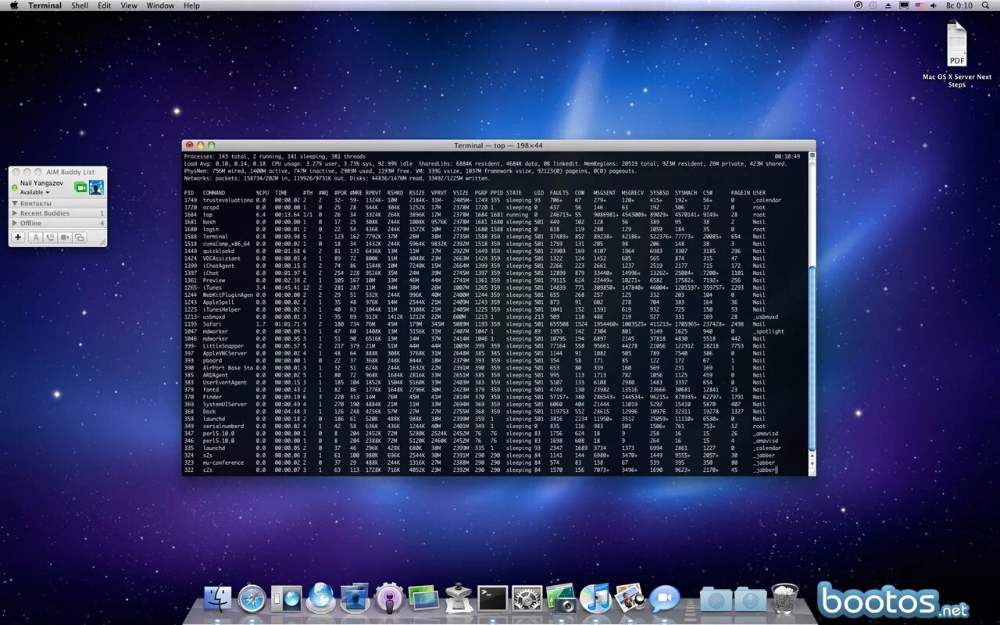Screen dimensions: 1000x625
Task: Start a video chat from Buddy List toolbar
Action: pyautogui.click(x=65, y=237)
